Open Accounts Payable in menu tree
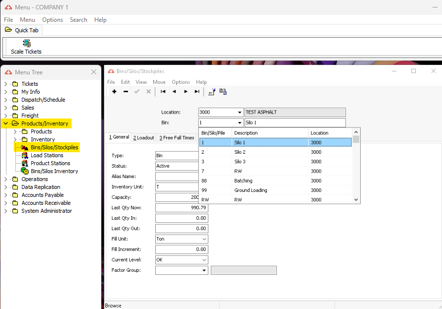This screenshot has height=309, width=442. (x=43, y=195)
